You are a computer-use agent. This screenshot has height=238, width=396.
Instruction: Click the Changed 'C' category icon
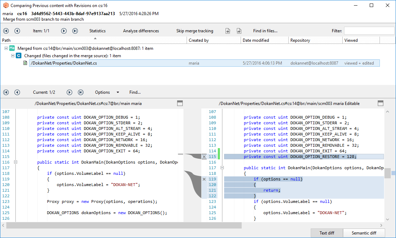pyautogui.click(x=19, y=55)
